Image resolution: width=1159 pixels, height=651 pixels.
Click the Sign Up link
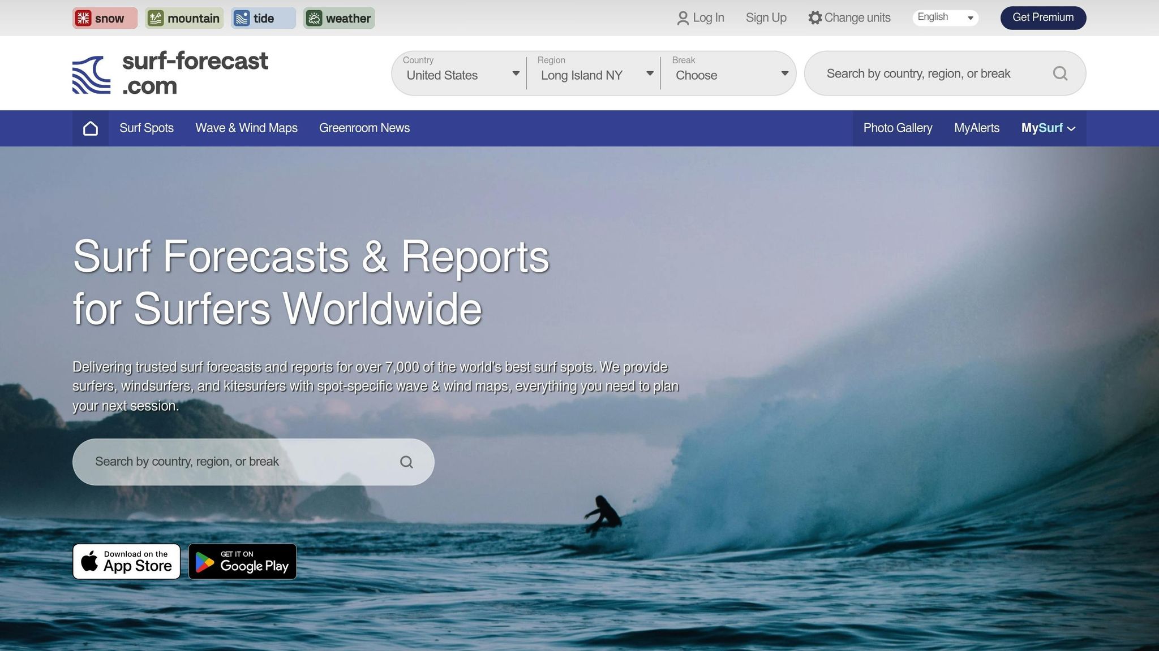tap(766, 18)
